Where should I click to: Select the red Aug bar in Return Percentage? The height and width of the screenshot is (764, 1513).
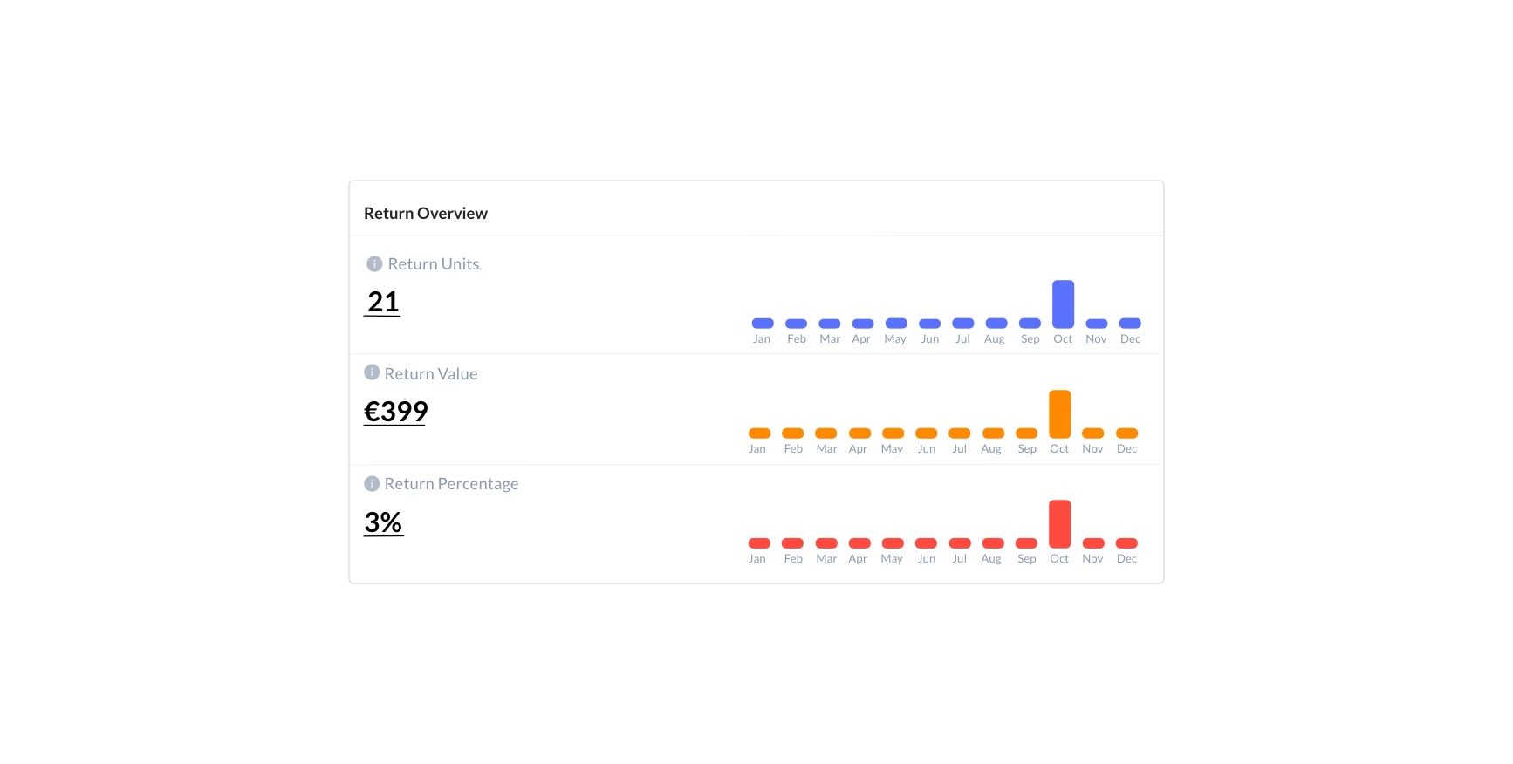click(x=993, y=543)
